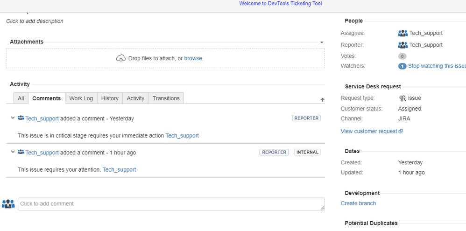The height and width of the screenshot is (231, 466).
Task: Click to add description field
Action: (x=35, y=21)
